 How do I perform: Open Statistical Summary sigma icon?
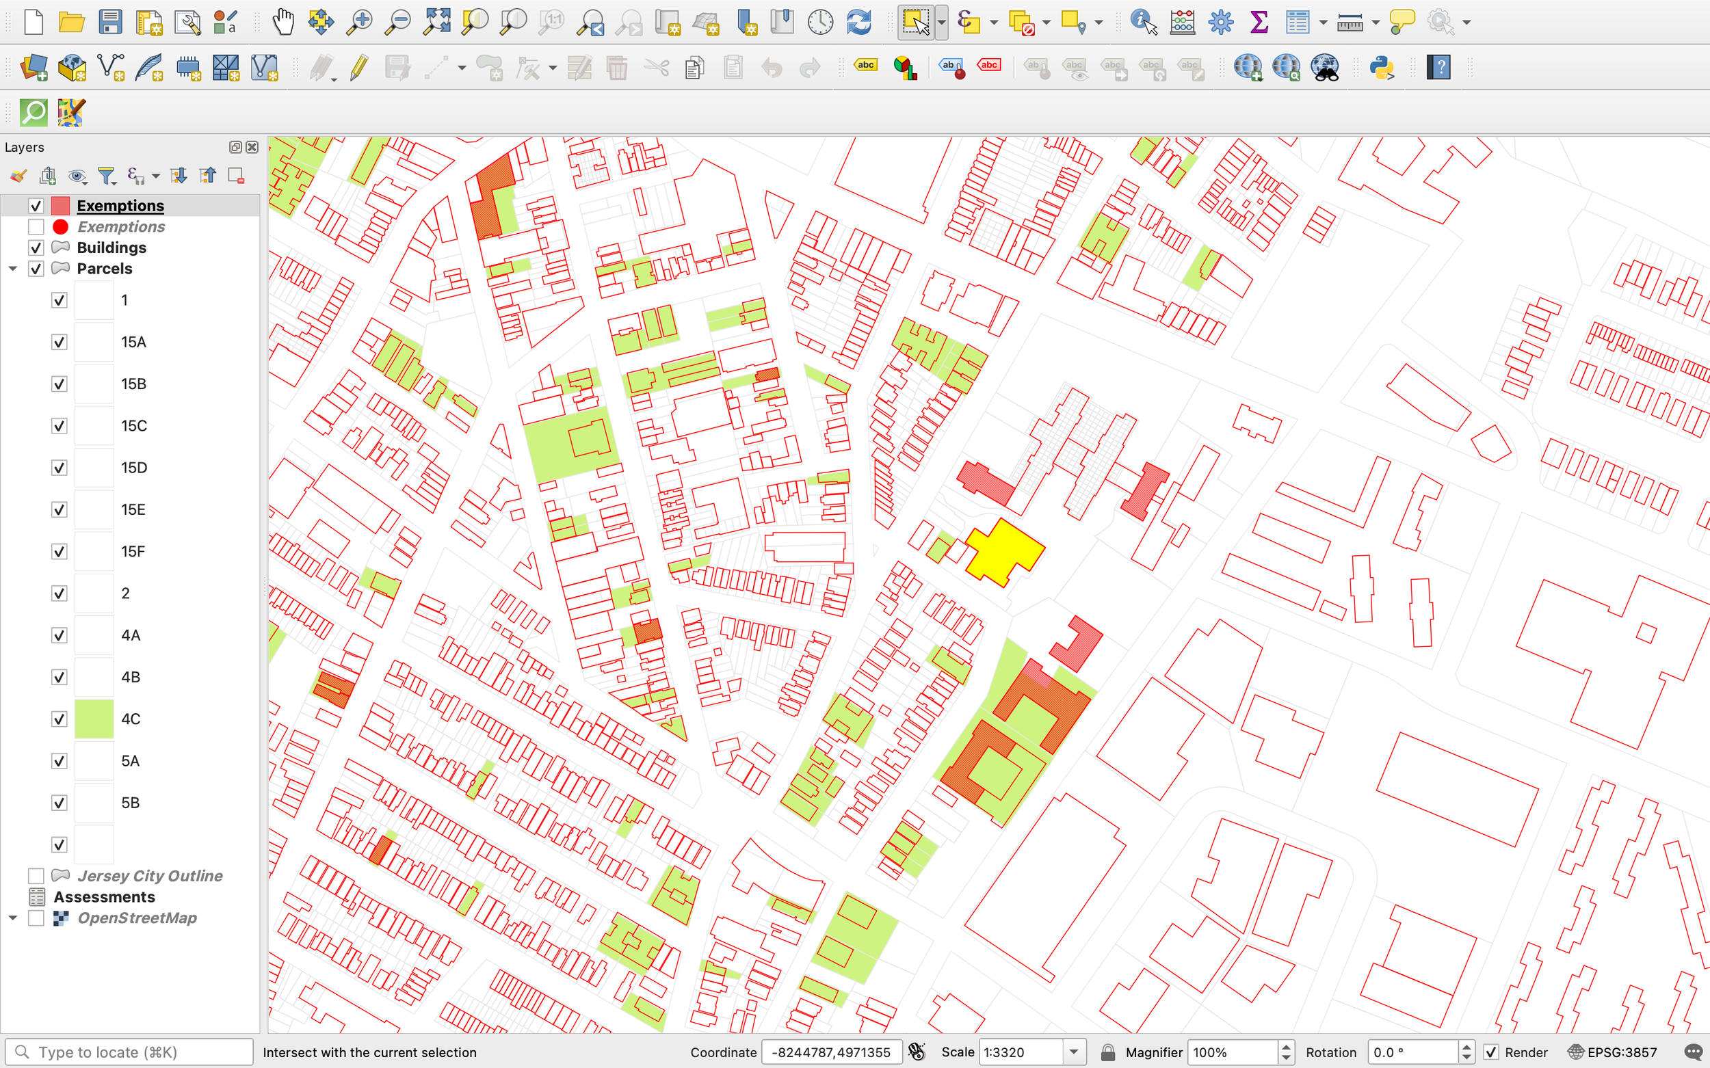coord(1259,23)
